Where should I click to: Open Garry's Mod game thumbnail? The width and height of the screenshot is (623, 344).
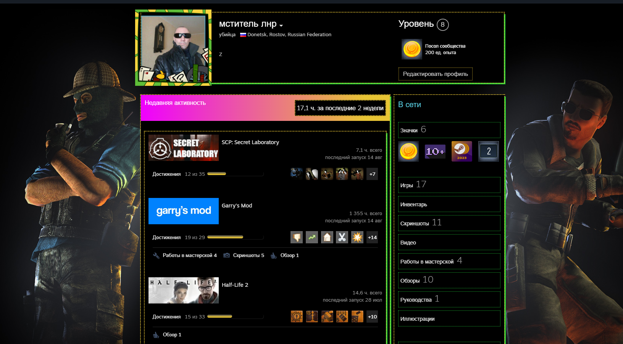pos(184,211)
